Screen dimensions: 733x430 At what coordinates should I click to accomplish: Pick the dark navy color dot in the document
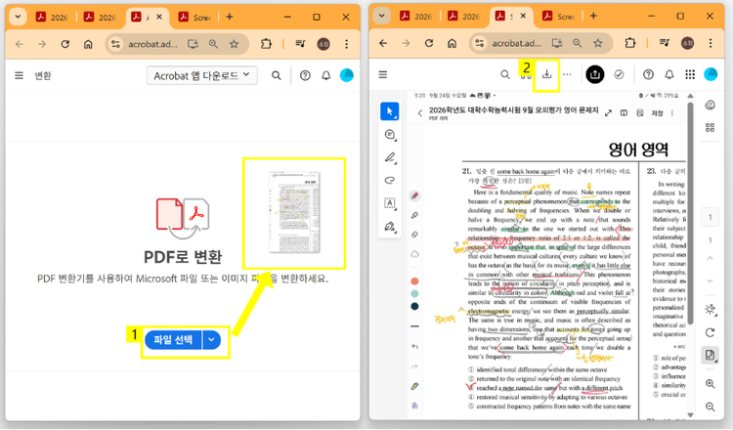[x=414, y=307]
